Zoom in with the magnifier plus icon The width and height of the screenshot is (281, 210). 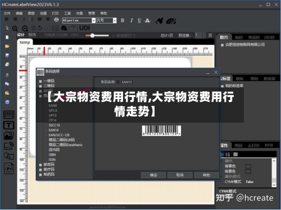(15, 29)
